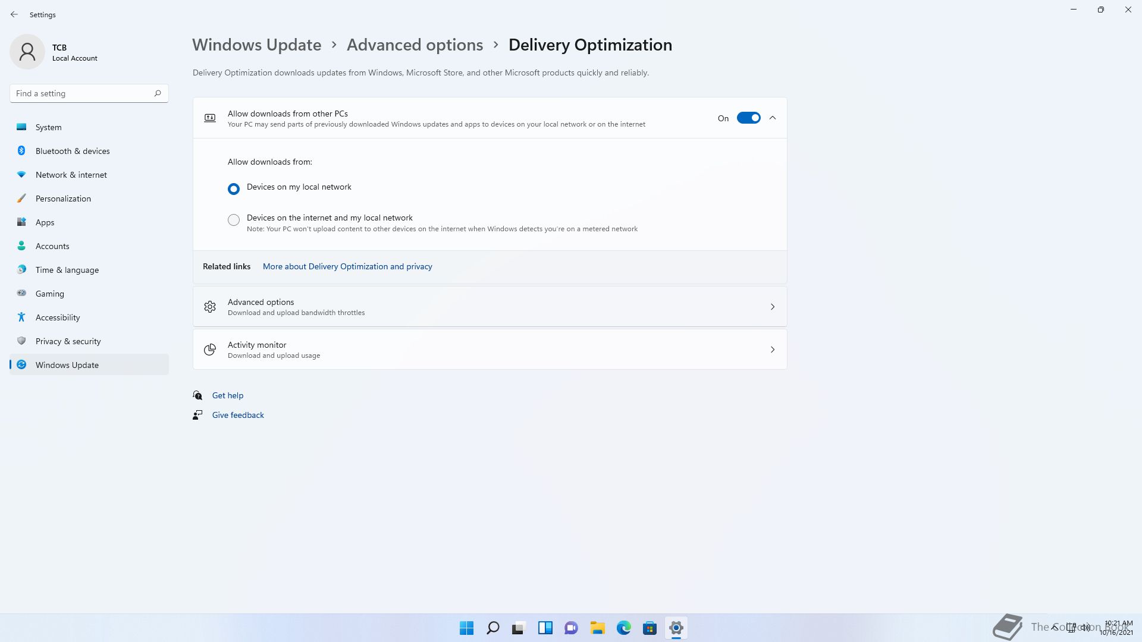Open Personalization settings

(89, 199)
